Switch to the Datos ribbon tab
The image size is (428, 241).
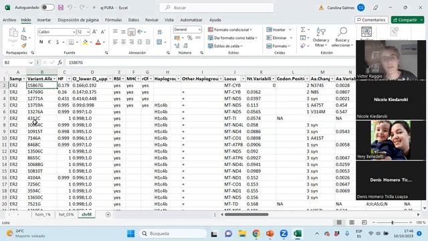[134, 20]
